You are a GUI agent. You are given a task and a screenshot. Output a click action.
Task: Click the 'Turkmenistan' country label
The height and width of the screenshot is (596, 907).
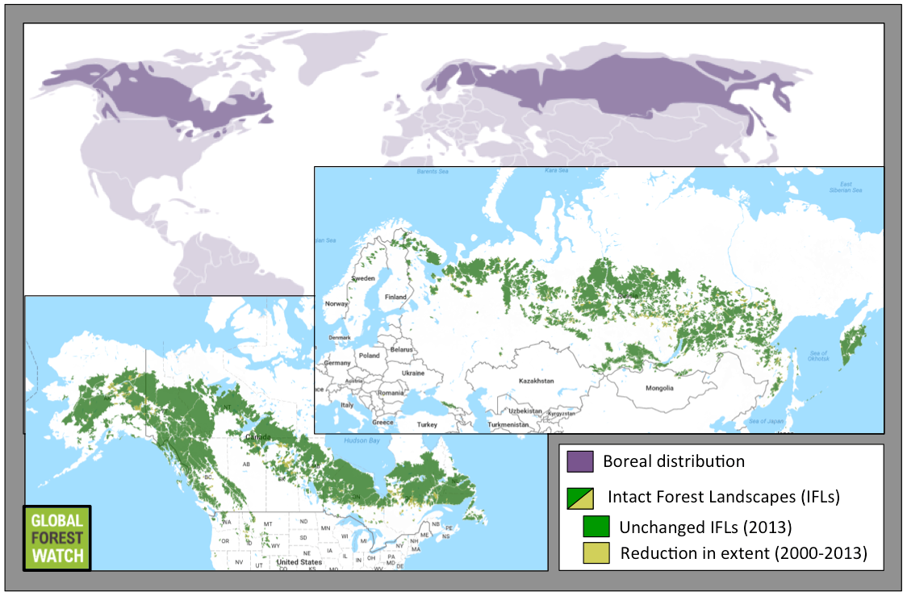click(508, 424)
